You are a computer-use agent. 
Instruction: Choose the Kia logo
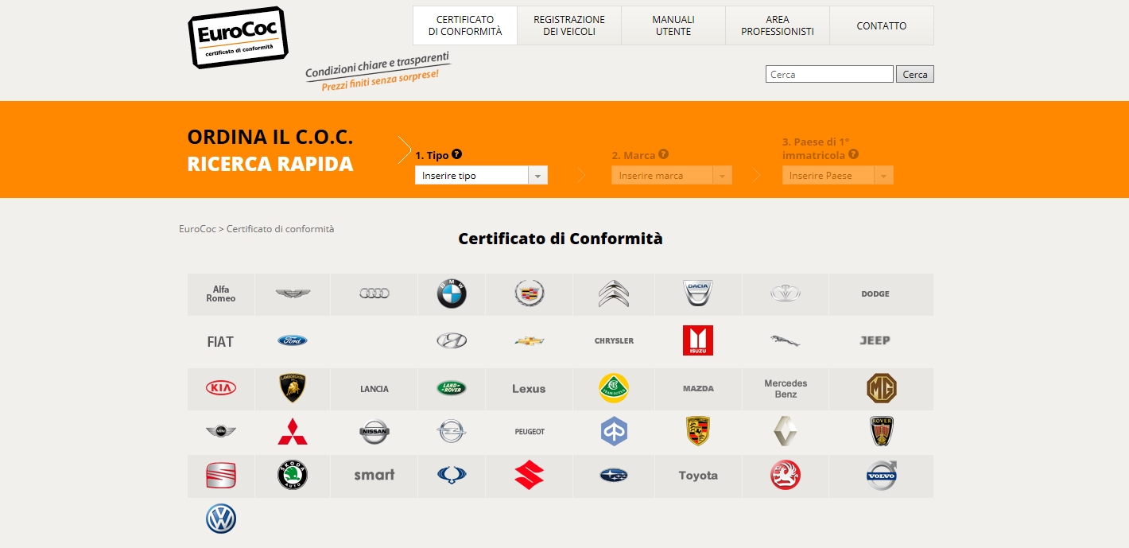221,388
